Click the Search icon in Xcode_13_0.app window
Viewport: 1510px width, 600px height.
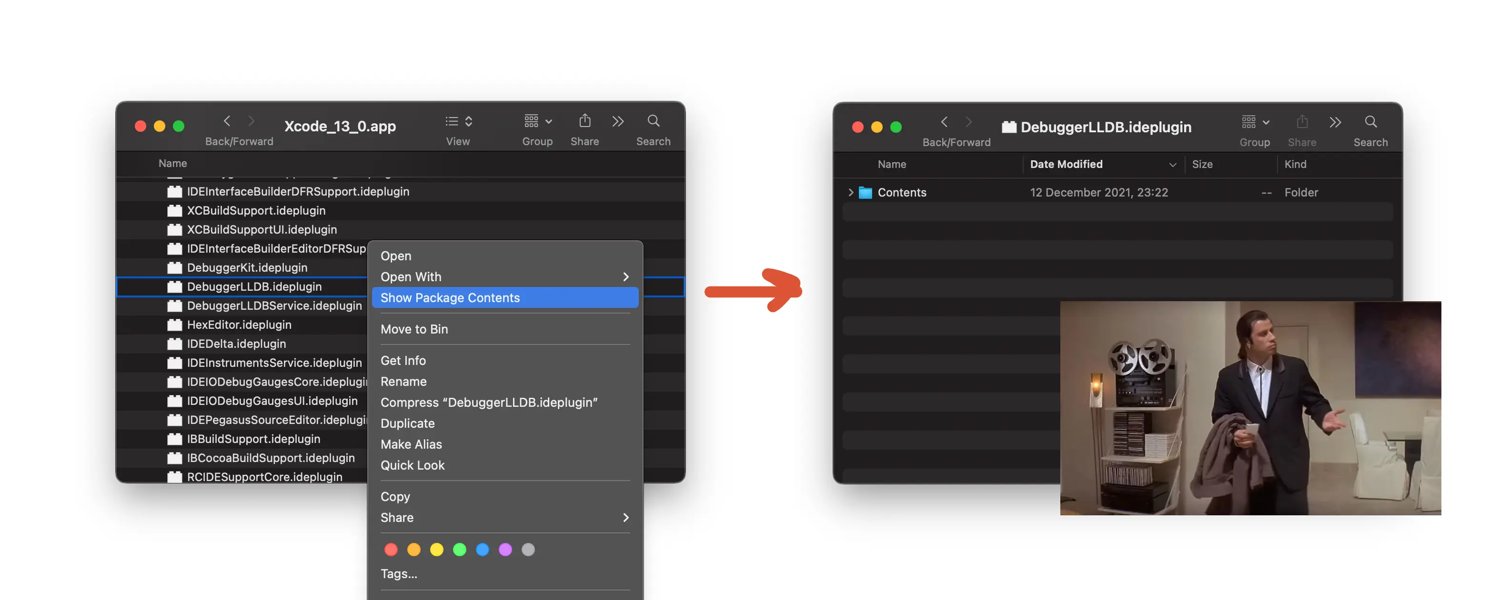[x=653, y=121]
